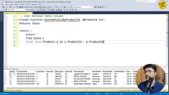Switch to the Messages tab
This screenshot has height=95, width=169.
[x=15, y=69]
